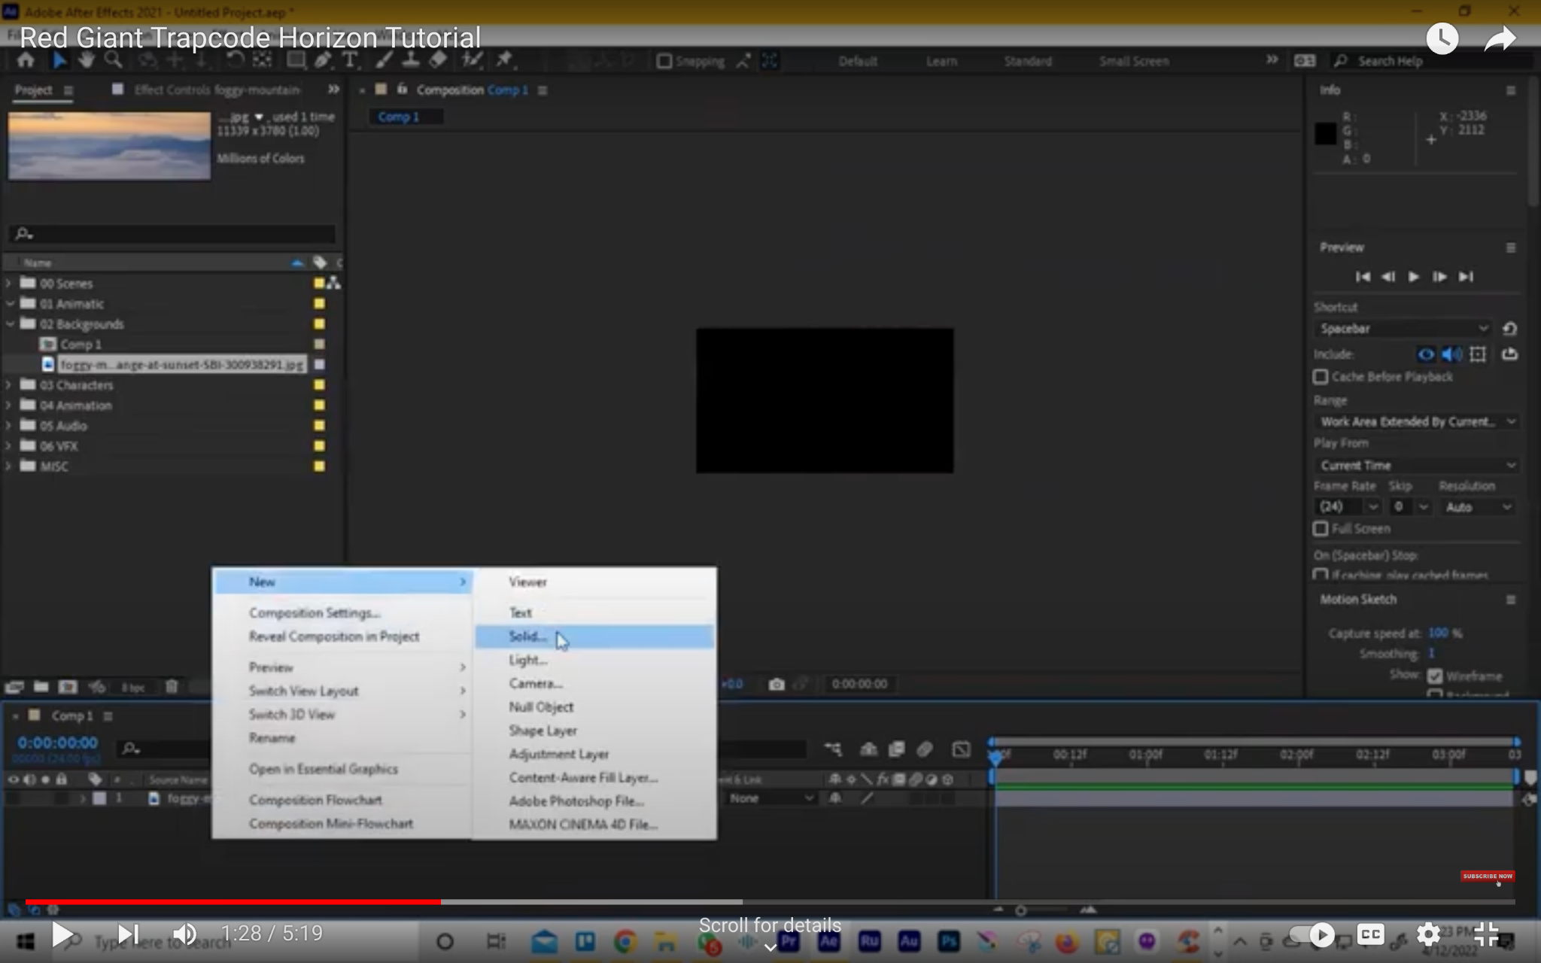Select the Type text tool

tap(349, 60)
